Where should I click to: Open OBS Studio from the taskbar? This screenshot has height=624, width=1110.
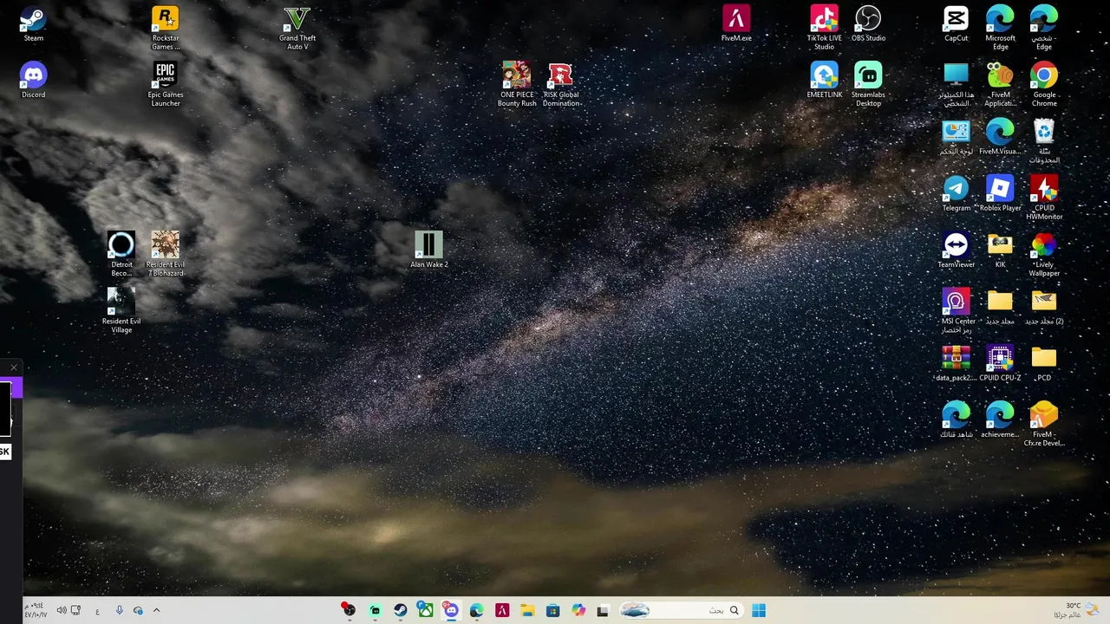[x=349, y=610]
